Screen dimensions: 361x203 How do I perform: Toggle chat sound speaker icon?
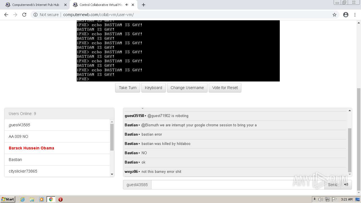346,185
